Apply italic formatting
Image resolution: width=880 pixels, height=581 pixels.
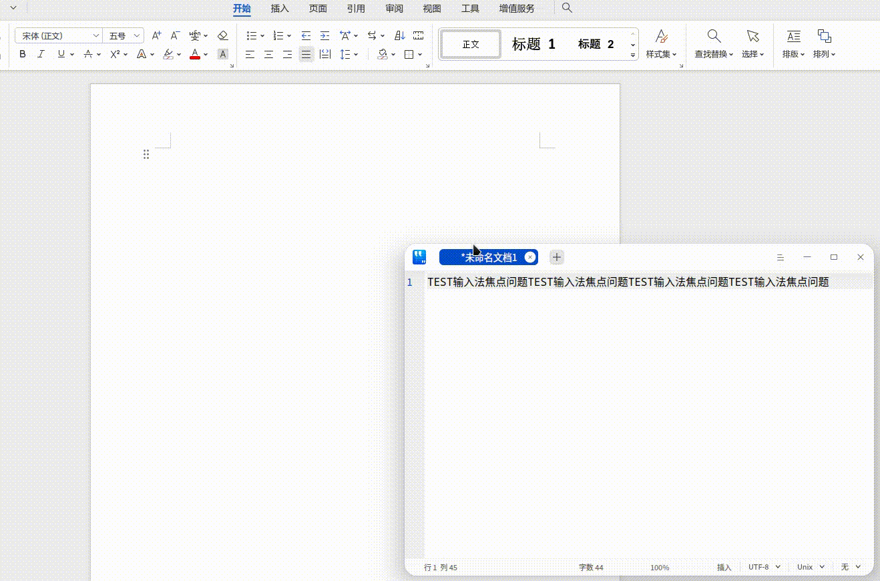(x=41, y=54)
